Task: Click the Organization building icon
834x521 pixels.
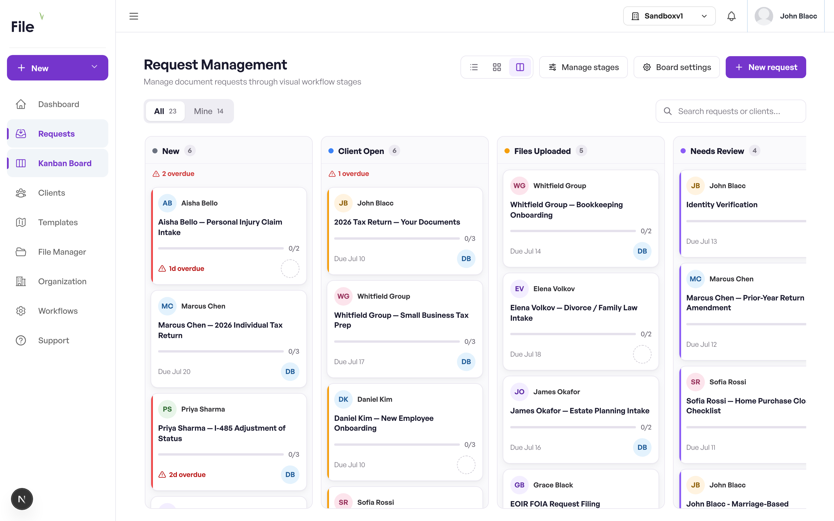Action: [x=21, y=281]
